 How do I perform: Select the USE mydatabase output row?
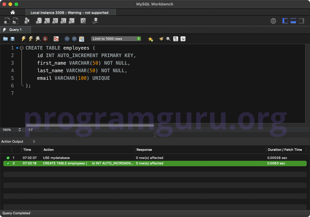pos(155,158)
